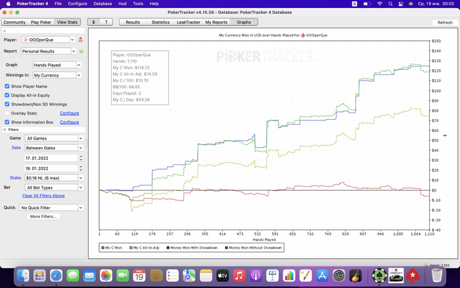Switch to the Statistics tab
The width and height of the screenshot is (460, 288).
click(160, 22)
